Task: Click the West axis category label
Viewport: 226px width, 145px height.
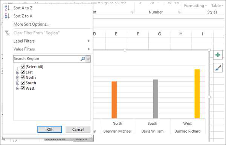Action: (187, 124)
